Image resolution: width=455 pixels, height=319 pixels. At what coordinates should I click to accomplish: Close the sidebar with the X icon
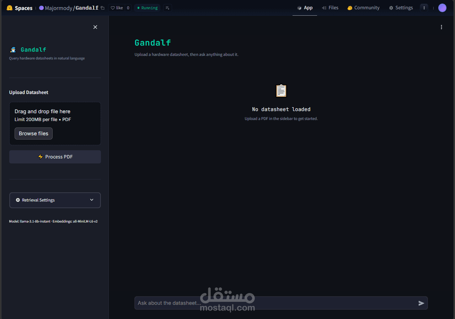pos(95,27)
